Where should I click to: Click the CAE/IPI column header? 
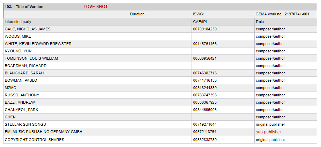pyautogui.click(x=200, y=22)
